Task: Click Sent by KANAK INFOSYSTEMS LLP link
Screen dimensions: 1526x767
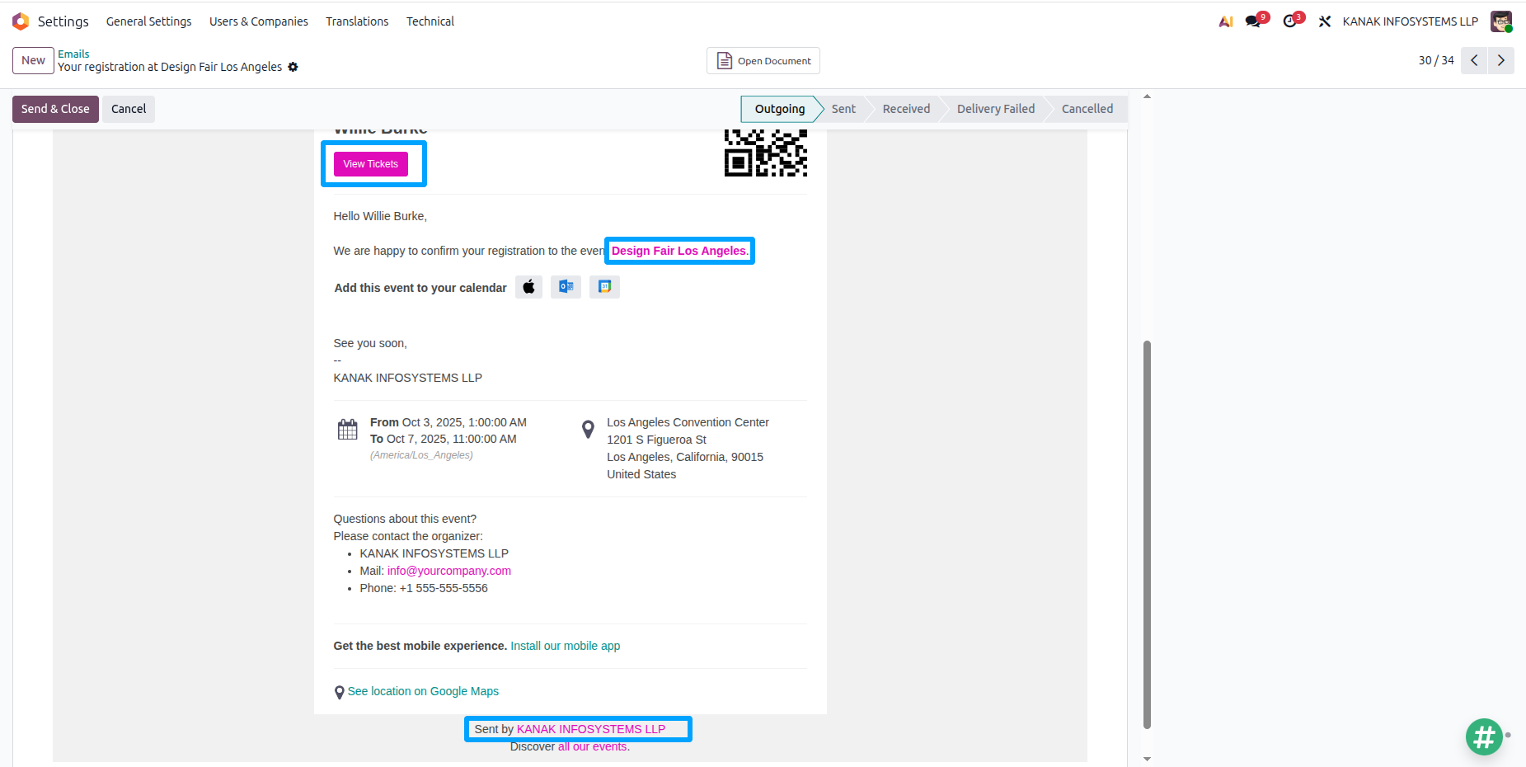Action: [591, 729]
